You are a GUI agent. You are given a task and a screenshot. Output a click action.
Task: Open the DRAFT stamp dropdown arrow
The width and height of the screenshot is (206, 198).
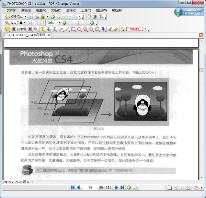145,29
